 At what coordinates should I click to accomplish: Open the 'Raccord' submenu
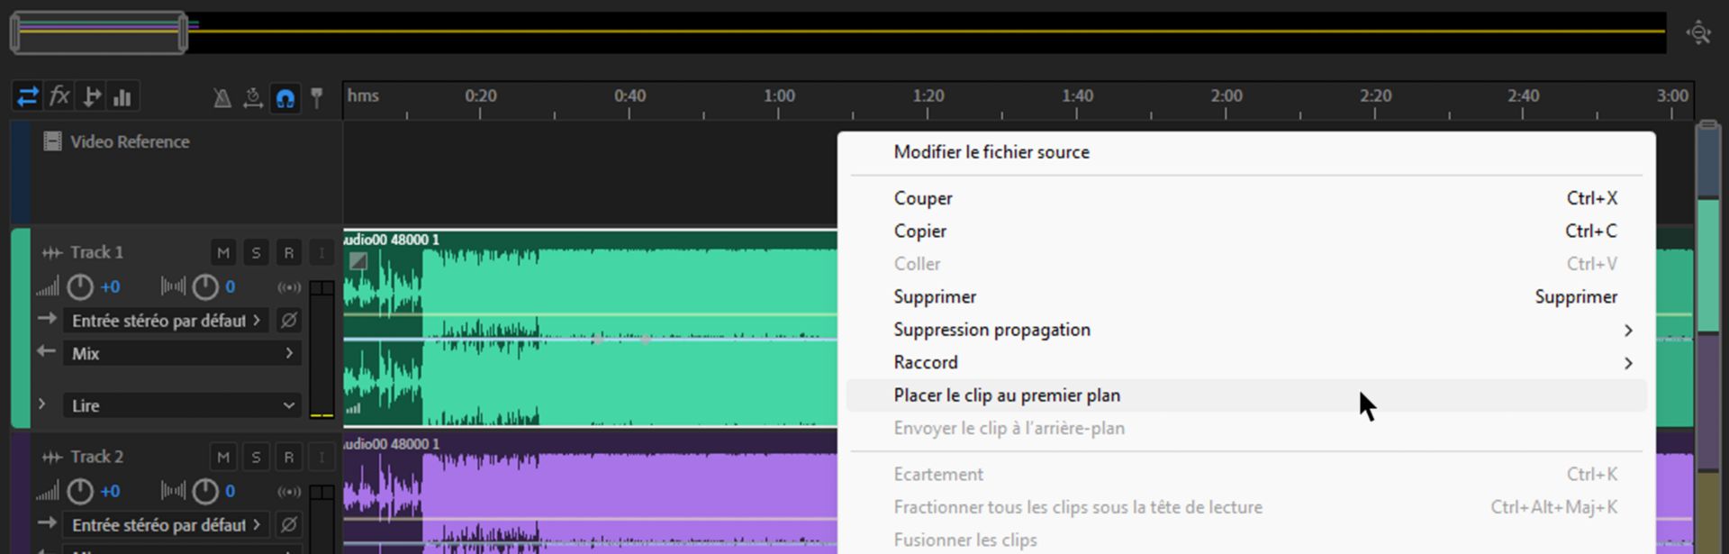point(1246,362)
